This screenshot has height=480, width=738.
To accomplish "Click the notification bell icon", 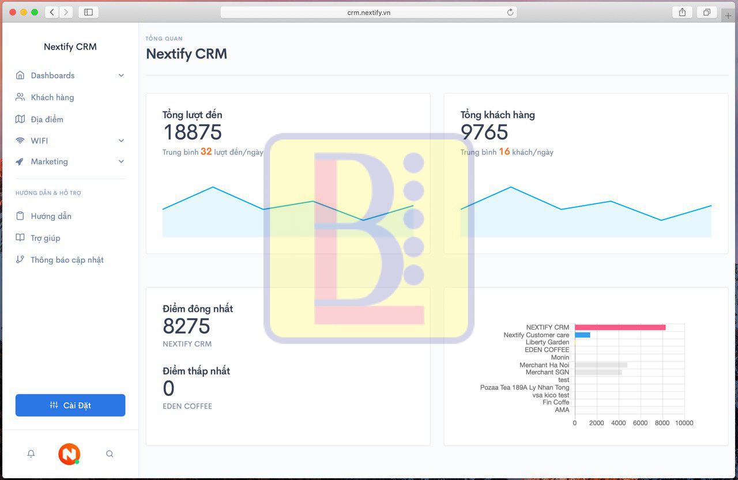I will tap(31, 454).
